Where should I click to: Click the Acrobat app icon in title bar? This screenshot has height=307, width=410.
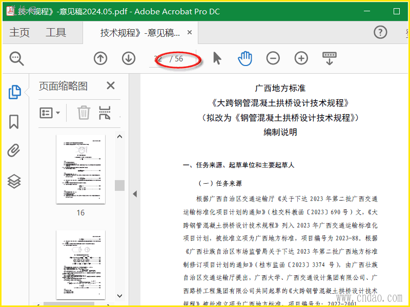(10, 11)
